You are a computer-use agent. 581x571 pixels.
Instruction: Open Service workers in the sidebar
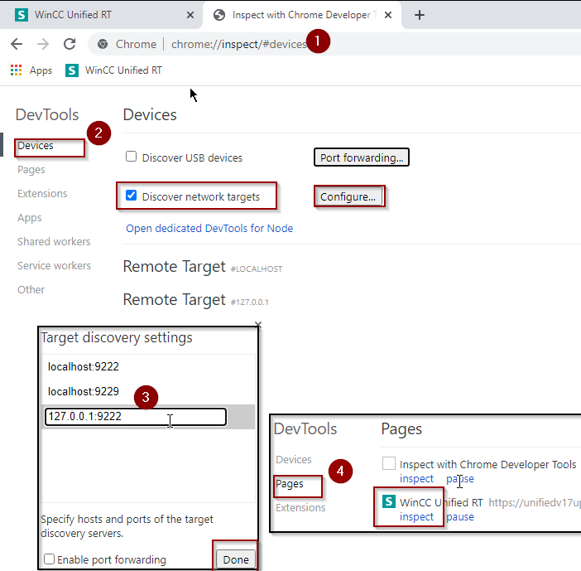(x=54, y=266)
